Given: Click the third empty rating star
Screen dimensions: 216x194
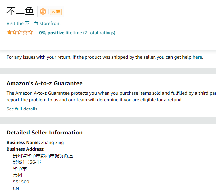Looking at the screenshot, I should pyautogui.click(x=20, y=32).
